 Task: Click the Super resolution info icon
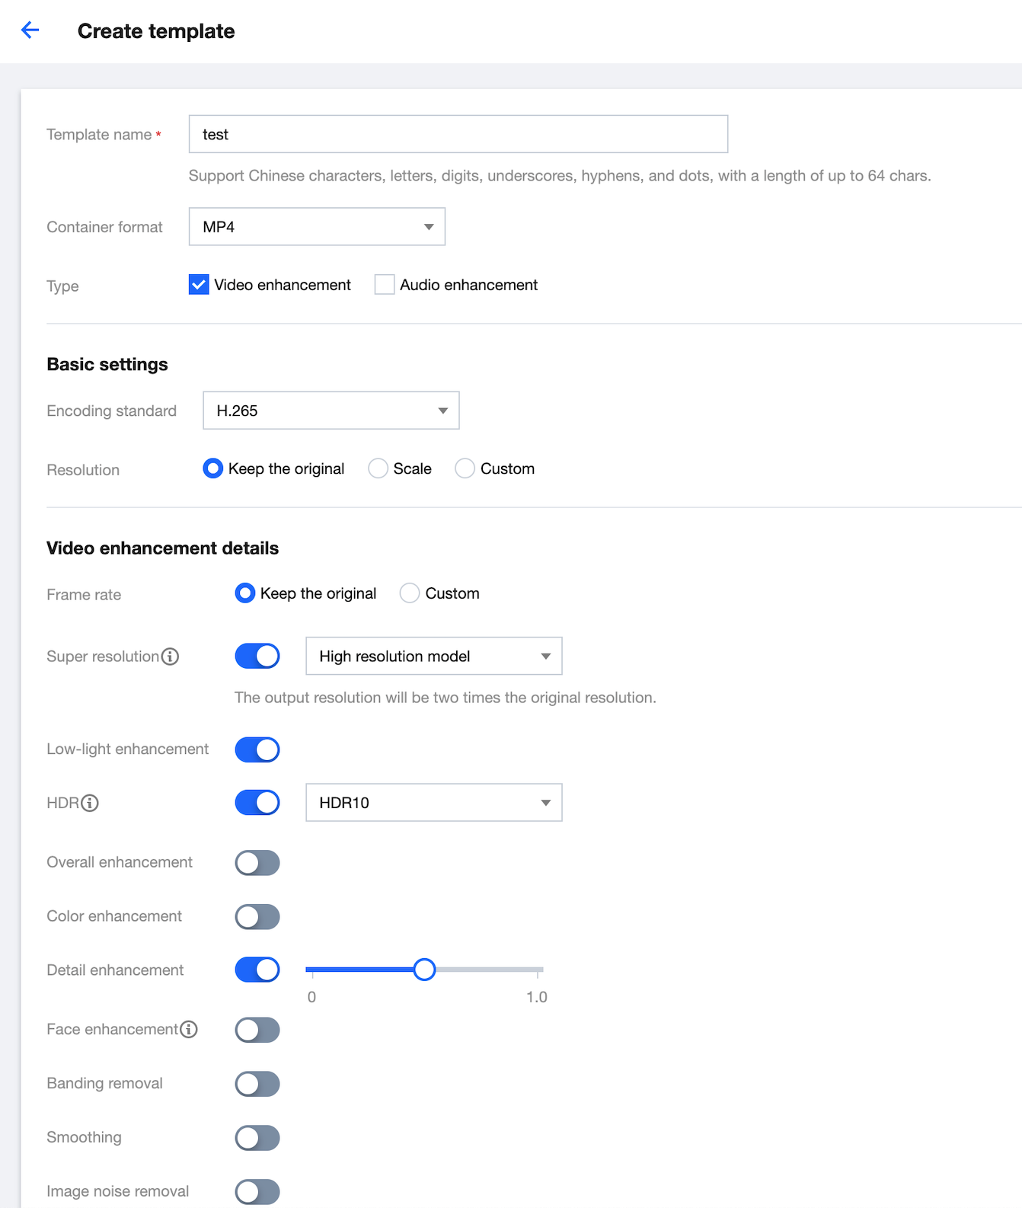171,657
